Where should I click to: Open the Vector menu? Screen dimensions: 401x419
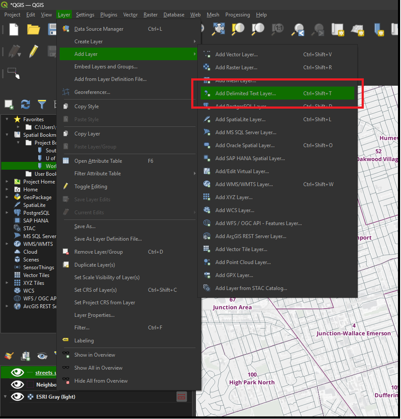tap(130, 15)
